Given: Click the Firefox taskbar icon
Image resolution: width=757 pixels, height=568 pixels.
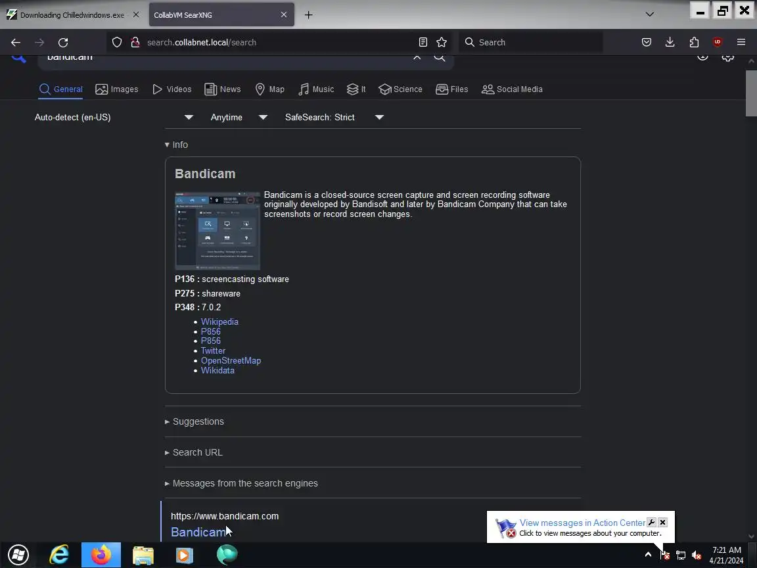Looking at the screenshot, I should coord(101,555).
